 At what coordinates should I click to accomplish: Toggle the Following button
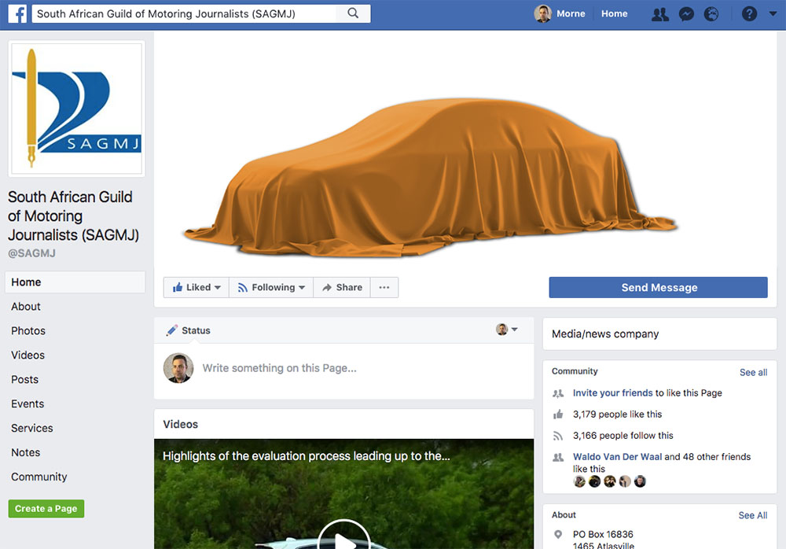pos(271,288)
